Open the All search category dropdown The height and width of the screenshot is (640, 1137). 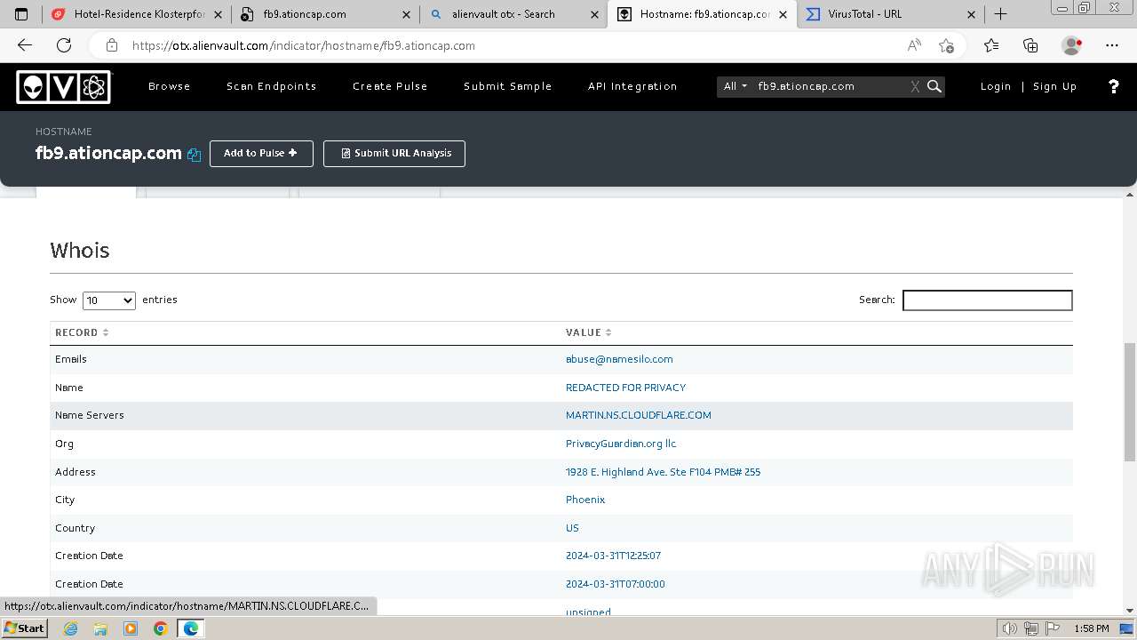735,86
